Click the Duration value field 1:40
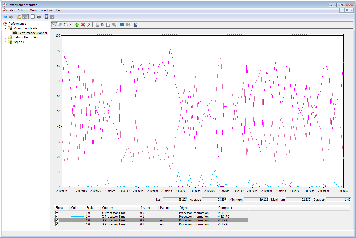The image size is (356, 238). click(338, 200)
